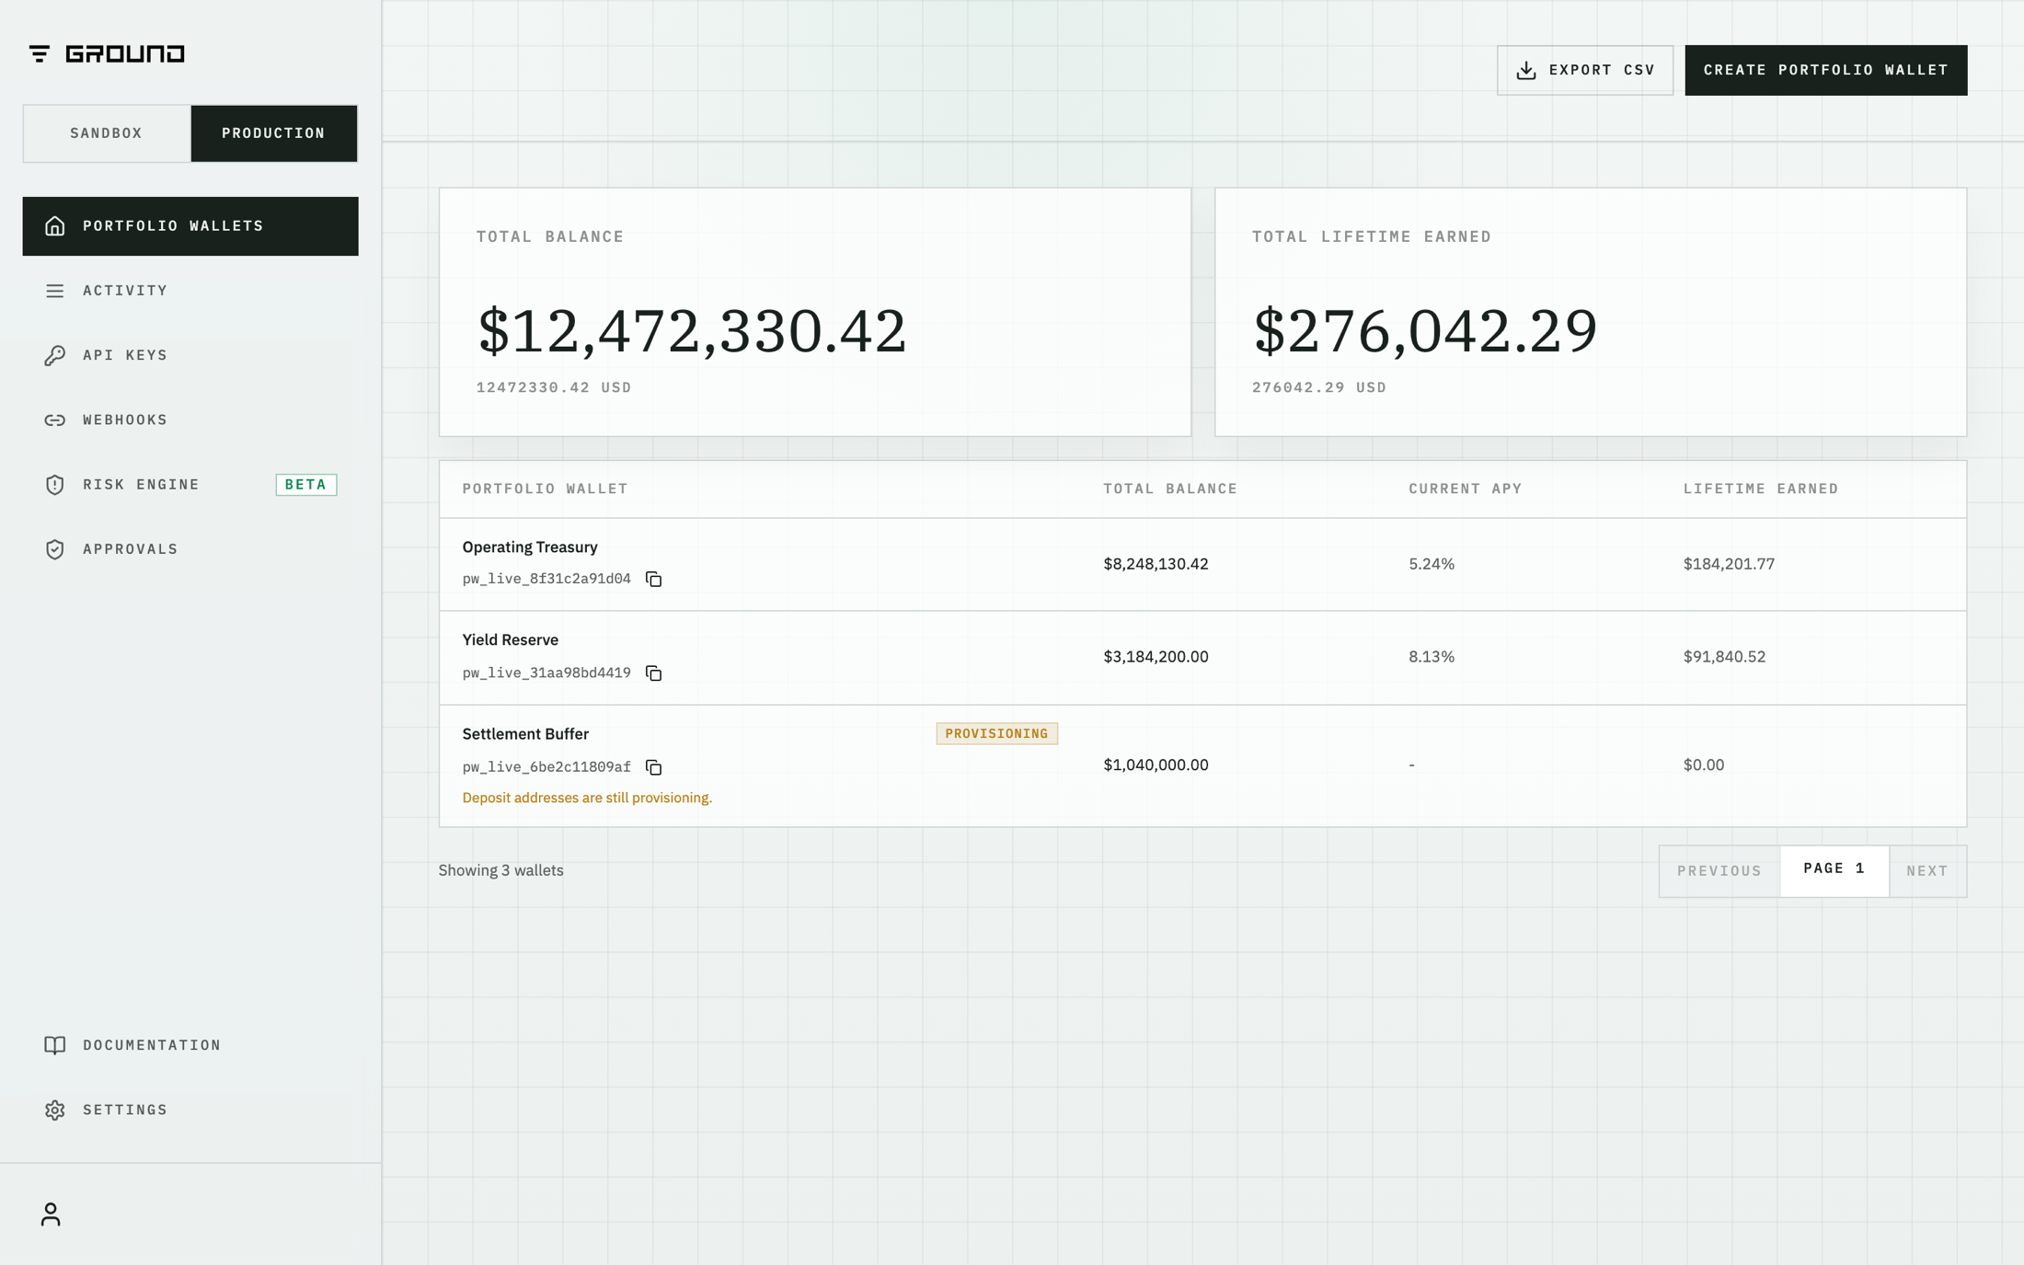Open the Settlement Buffer wallet
Viewport: 2024px width, 1265px height.
[x=525, y=734]
